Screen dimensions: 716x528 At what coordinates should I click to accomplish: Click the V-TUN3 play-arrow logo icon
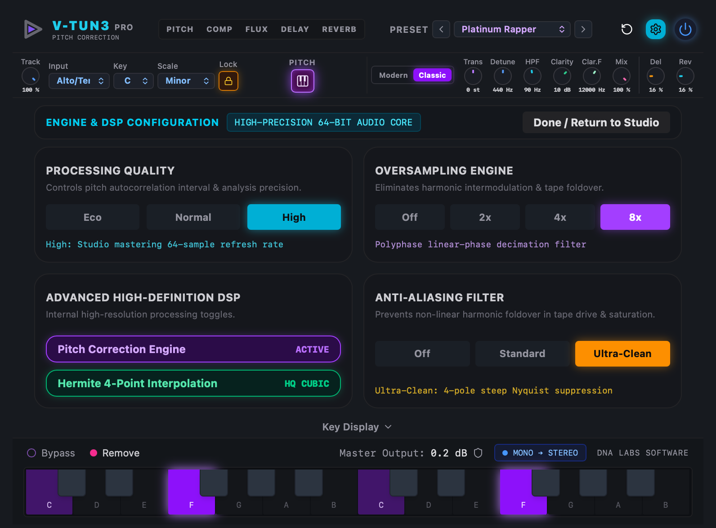pos(32,29)
